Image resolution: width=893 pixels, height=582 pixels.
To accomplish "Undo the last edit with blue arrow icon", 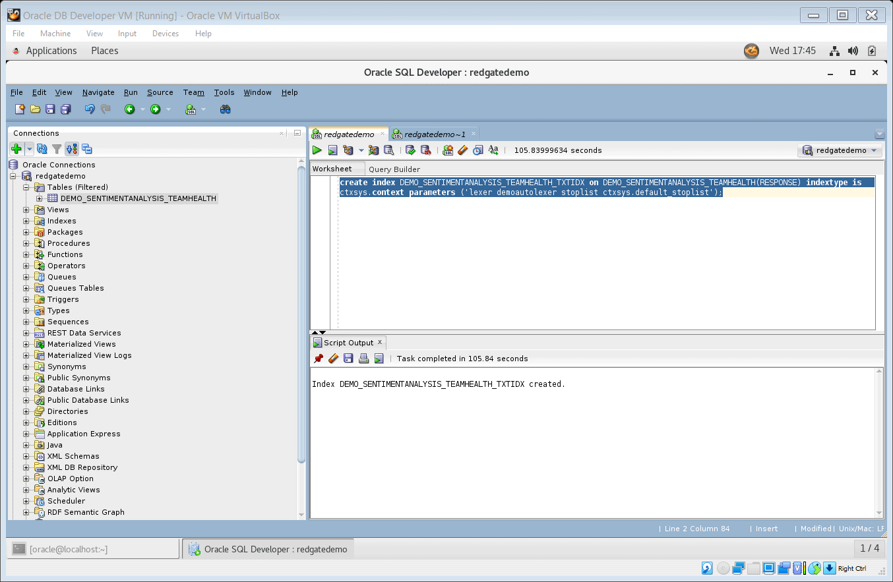I will point(90,109).
